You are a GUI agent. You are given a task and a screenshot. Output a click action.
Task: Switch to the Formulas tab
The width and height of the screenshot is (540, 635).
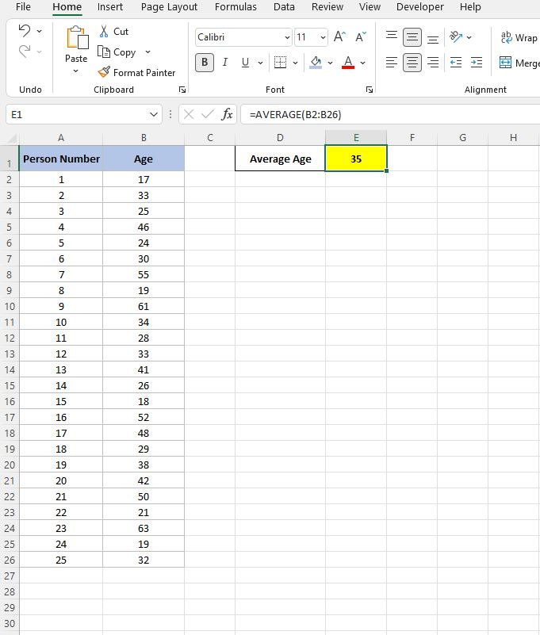point(236,7)
